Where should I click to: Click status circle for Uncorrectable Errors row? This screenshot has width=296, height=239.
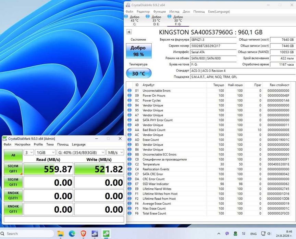click(x=129, y=91)
